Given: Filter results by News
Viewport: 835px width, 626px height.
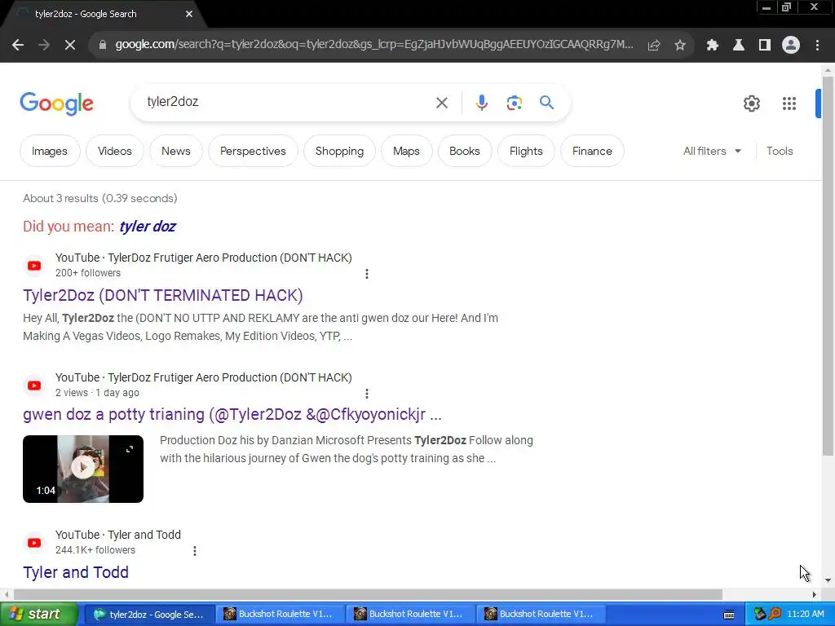Looking at the screenshot, I should point(176,151).
